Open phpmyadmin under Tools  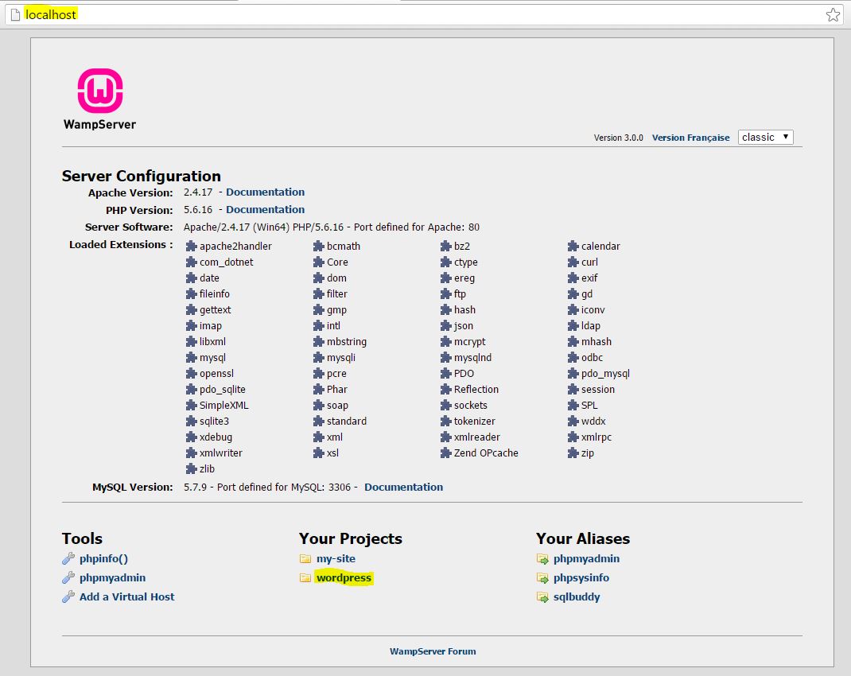click(x=112, y=577)
